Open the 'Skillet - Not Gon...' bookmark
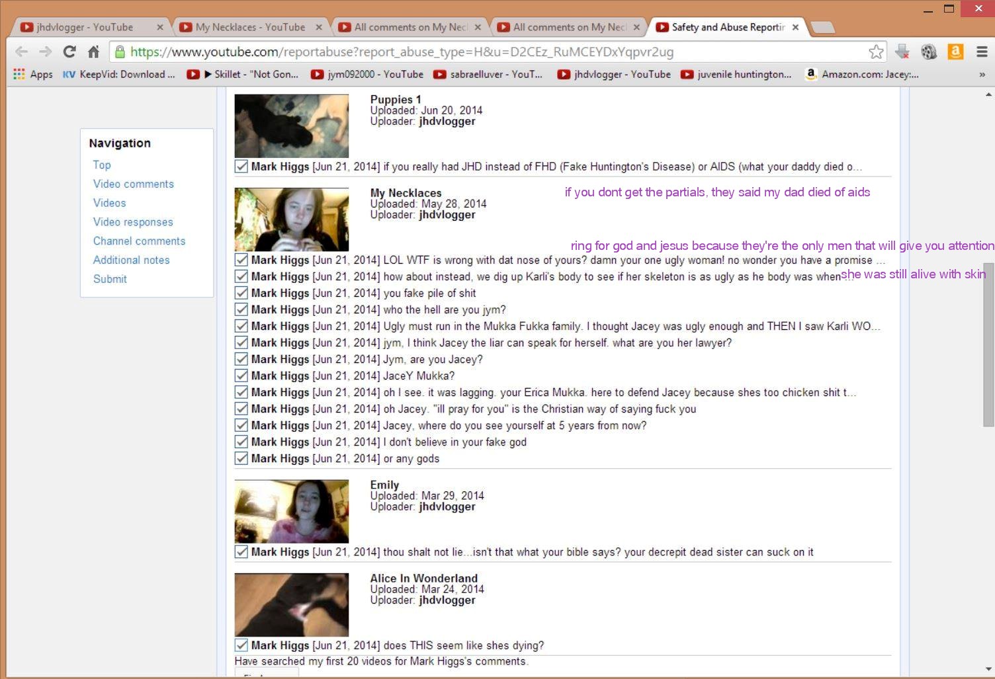The image size is (995, 679). click(x=250, y=74)
